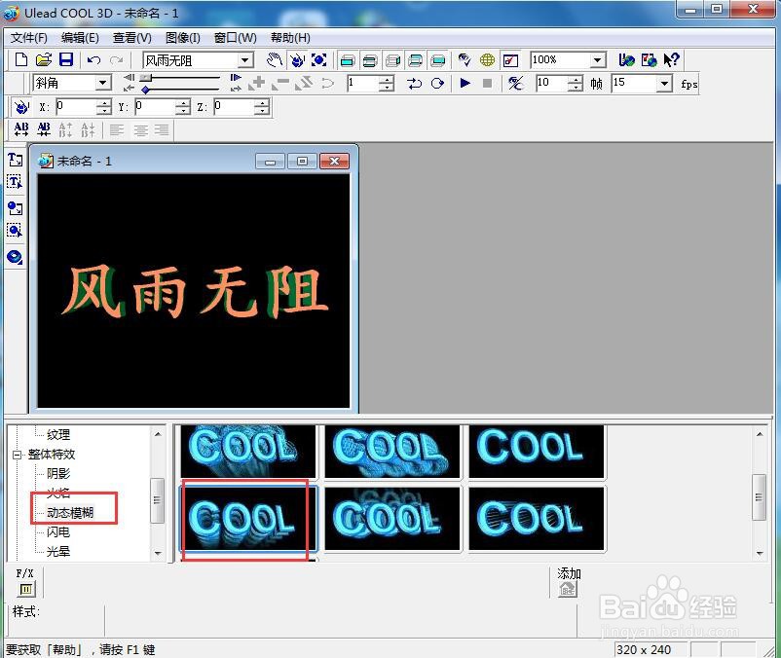The width and height of the screenshot is (781, 658).
Task: Click the increase character spacing AB icon
Action: (20, 129)
